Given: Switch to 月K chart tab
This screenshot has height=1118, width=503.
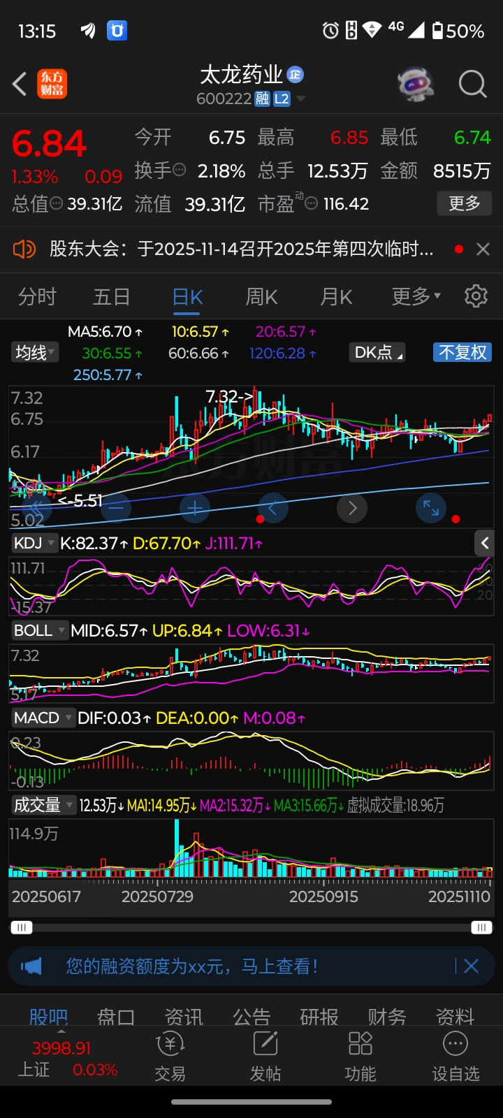Looking at the screenshot, I should coord(336,296).
